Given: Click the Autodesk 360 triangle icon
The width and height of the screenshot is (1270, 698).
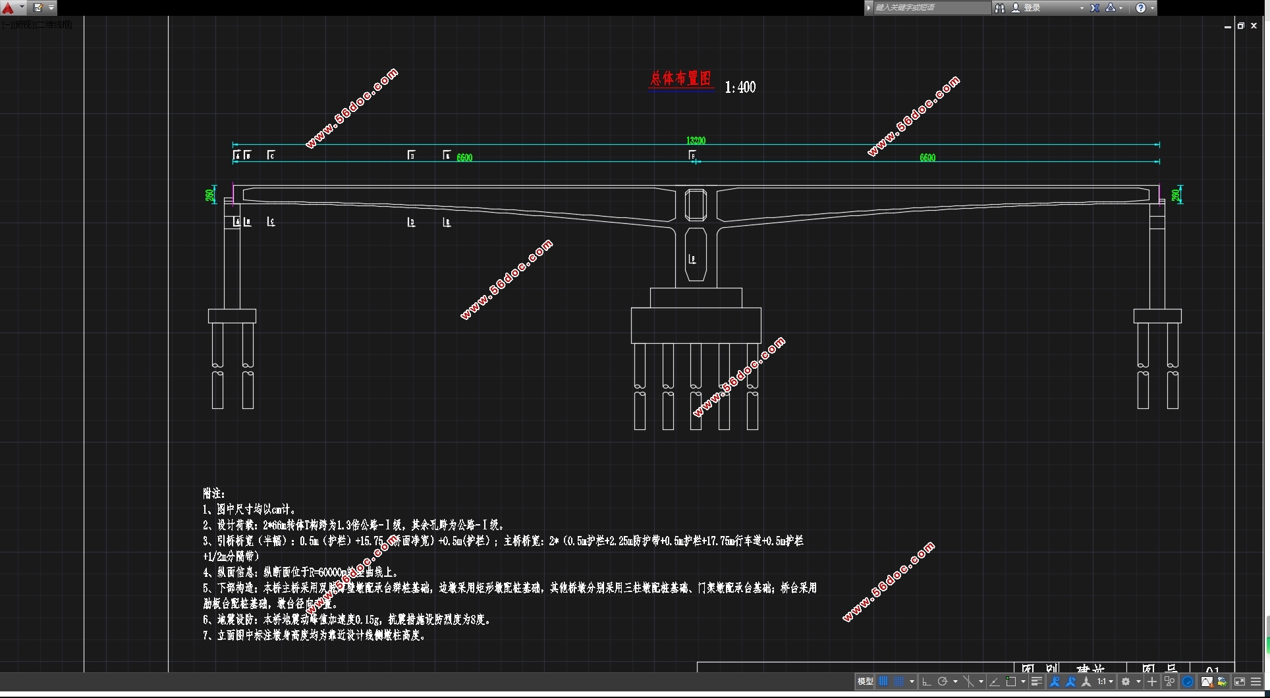Looking at the screenshot, I should pos(1111,8).
